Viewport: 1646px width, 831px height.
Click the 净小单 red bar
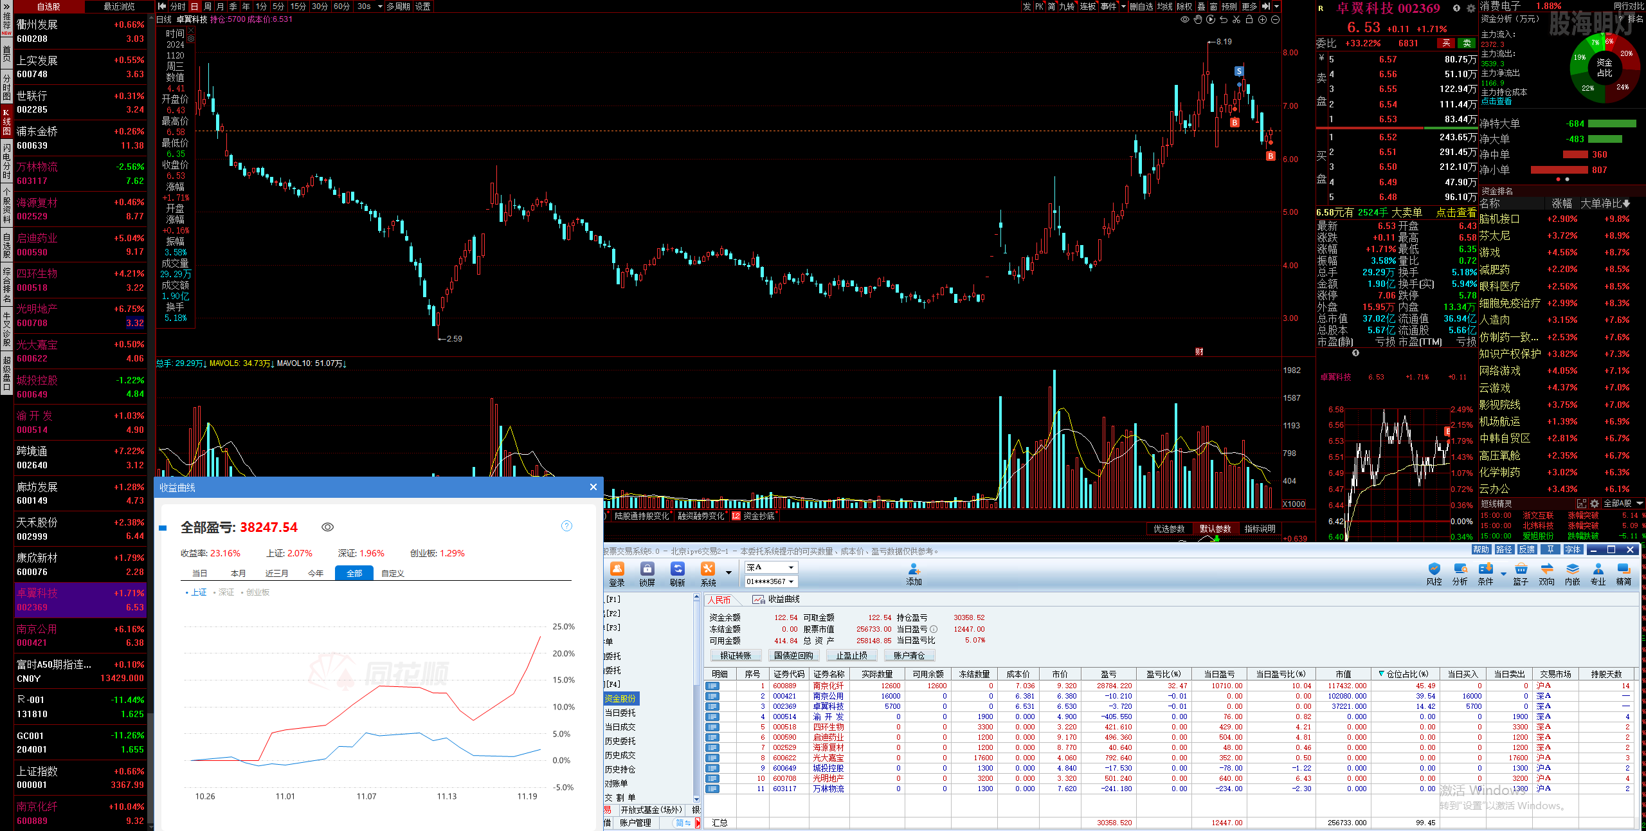(1559, 170)
